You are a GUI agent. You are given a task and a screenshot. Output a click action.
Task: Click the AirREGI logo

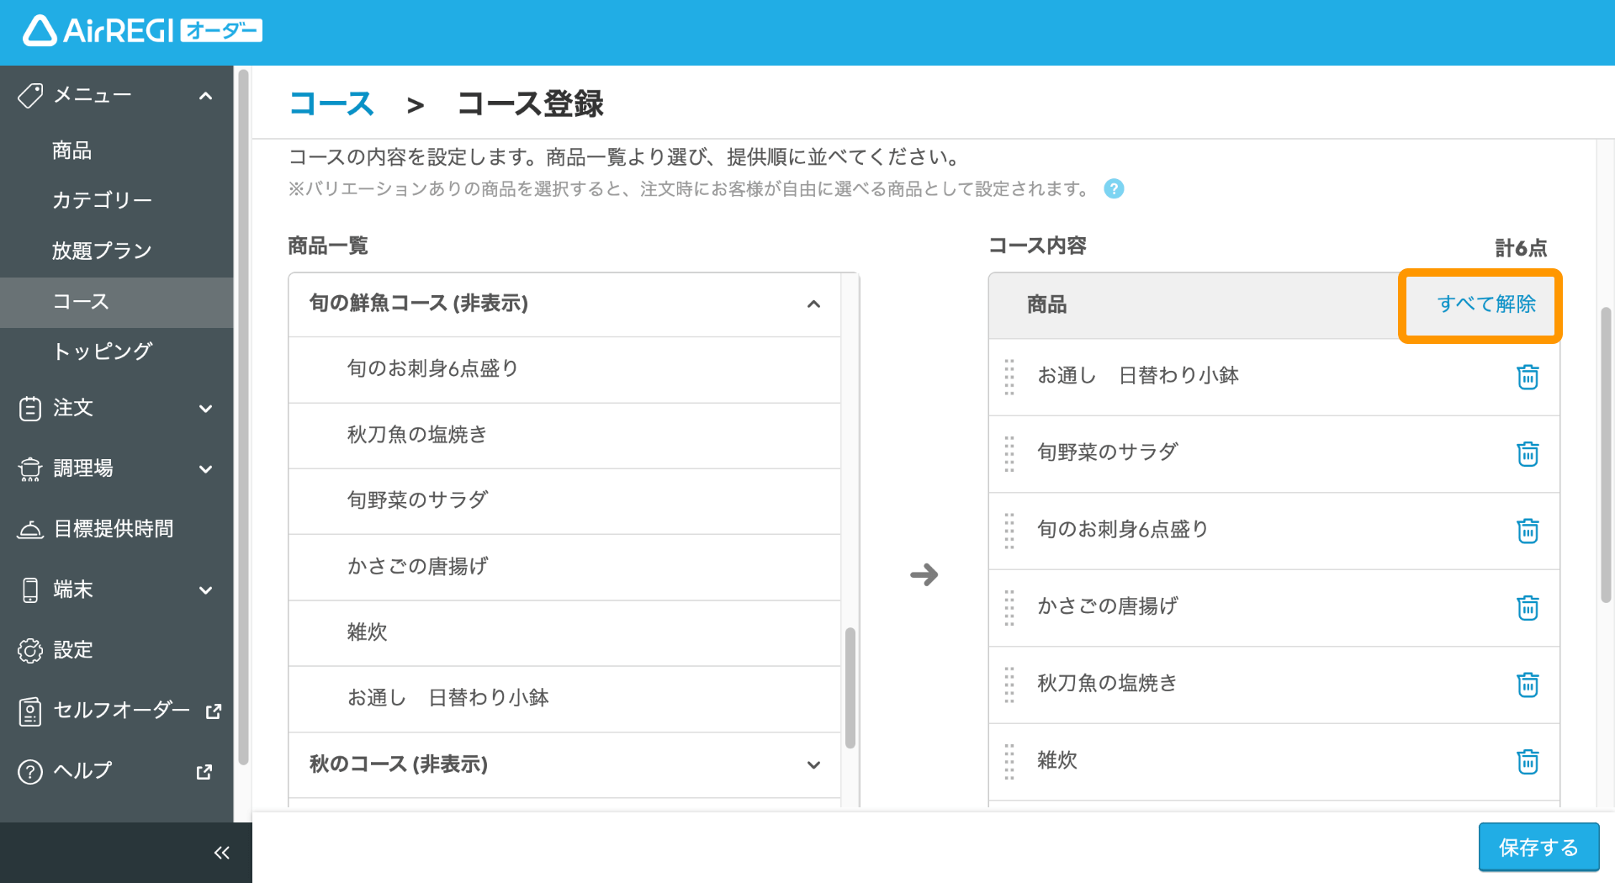(x=141, y=31)
